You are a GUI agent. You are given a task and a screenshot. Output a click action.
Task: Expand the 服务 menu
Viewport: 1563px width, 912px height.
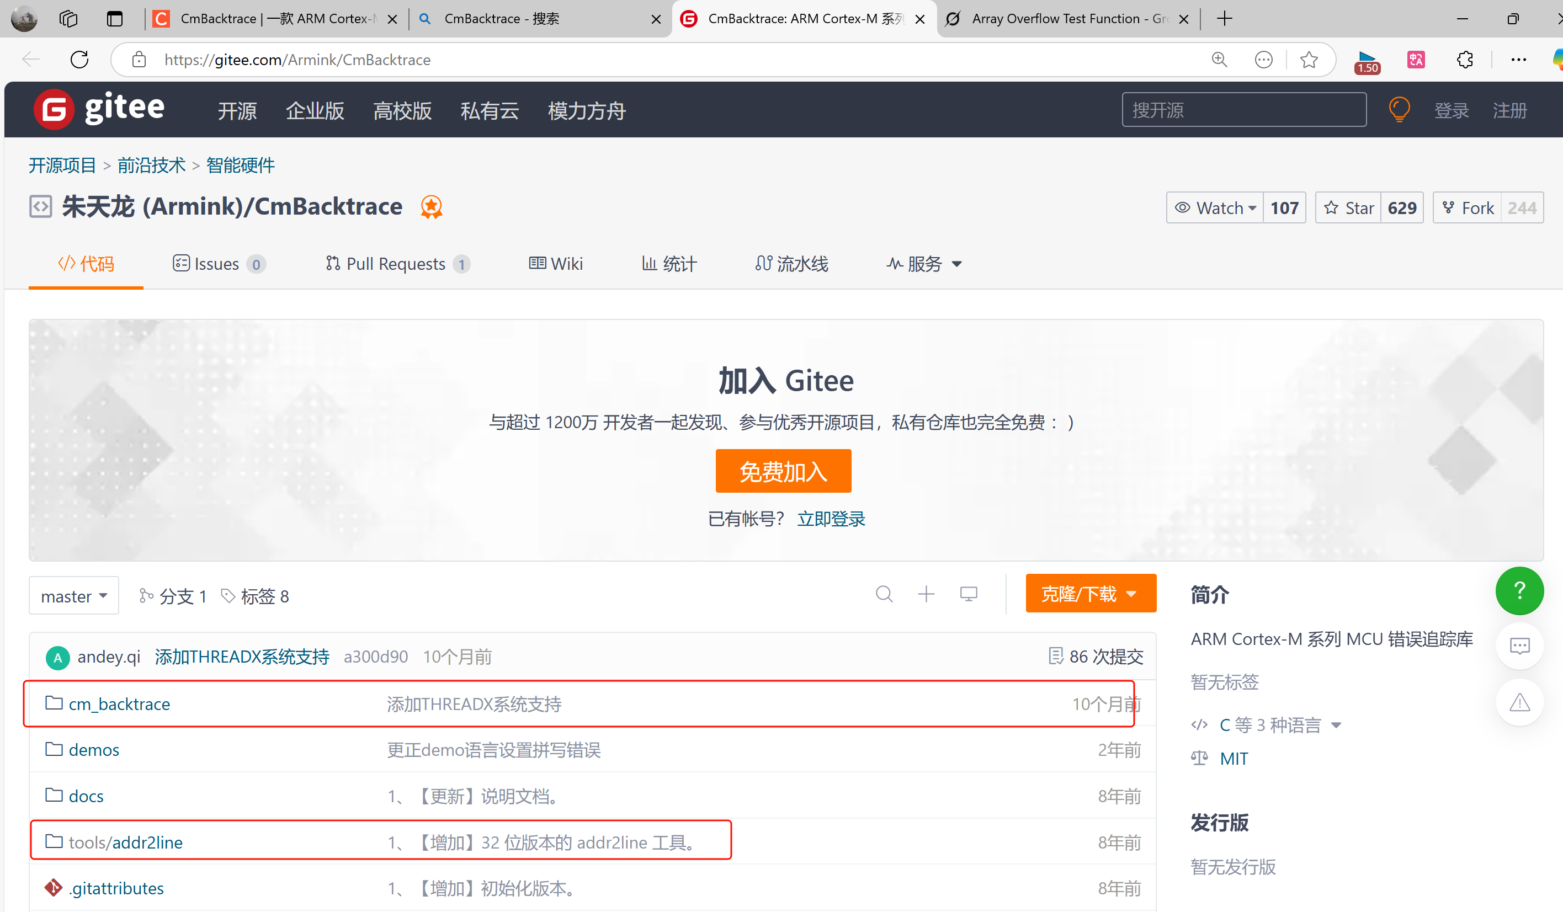tap(924, 264)
